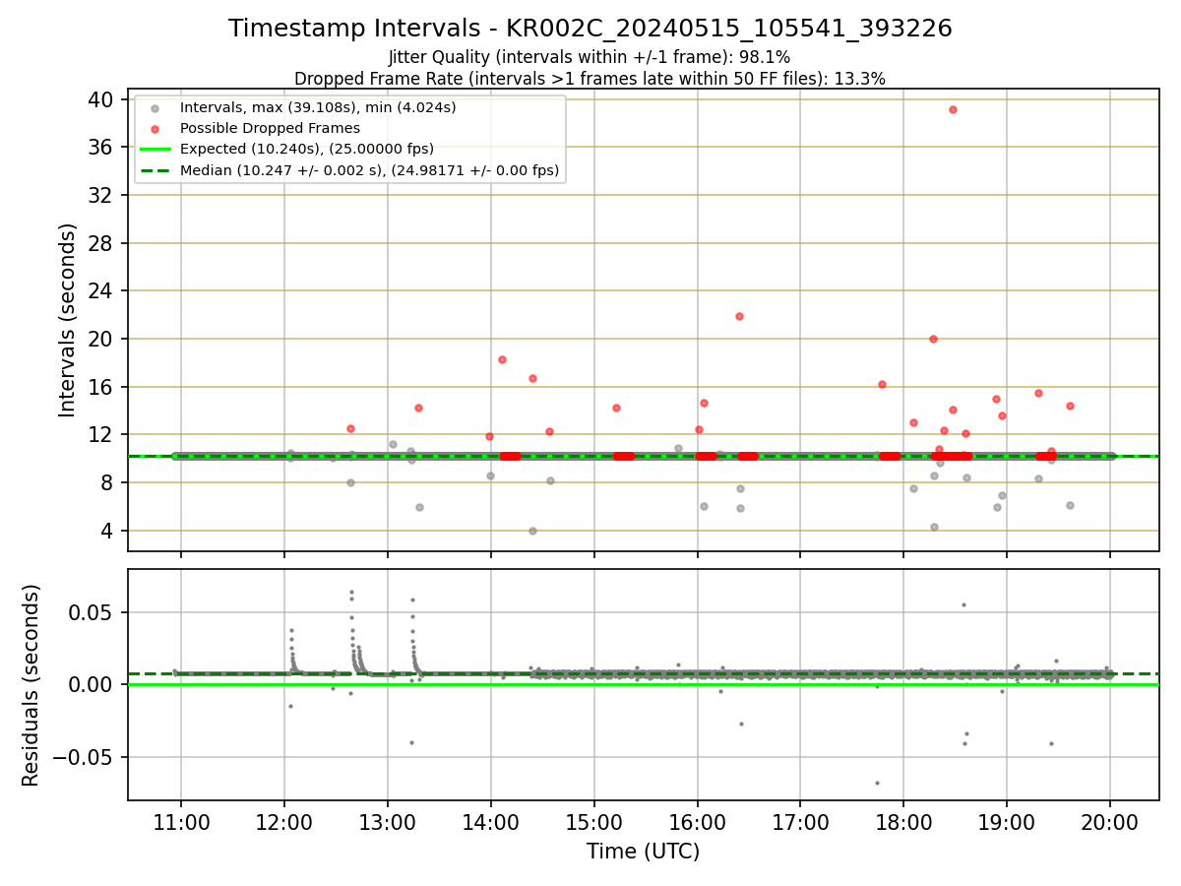Click the Intervals (seconds) y-axis label
This screenshot has width=1181, height=886.
[x=67, y=320]
